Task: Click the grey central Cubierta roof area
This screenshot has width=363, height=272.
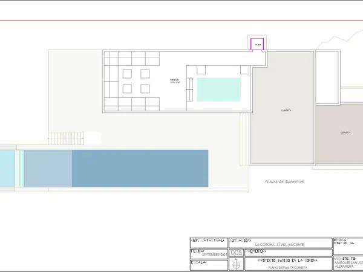Action: coord(283,111)
